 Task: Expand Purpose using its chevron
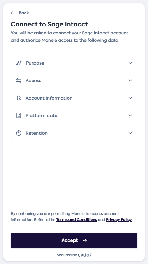pos(130,63)
